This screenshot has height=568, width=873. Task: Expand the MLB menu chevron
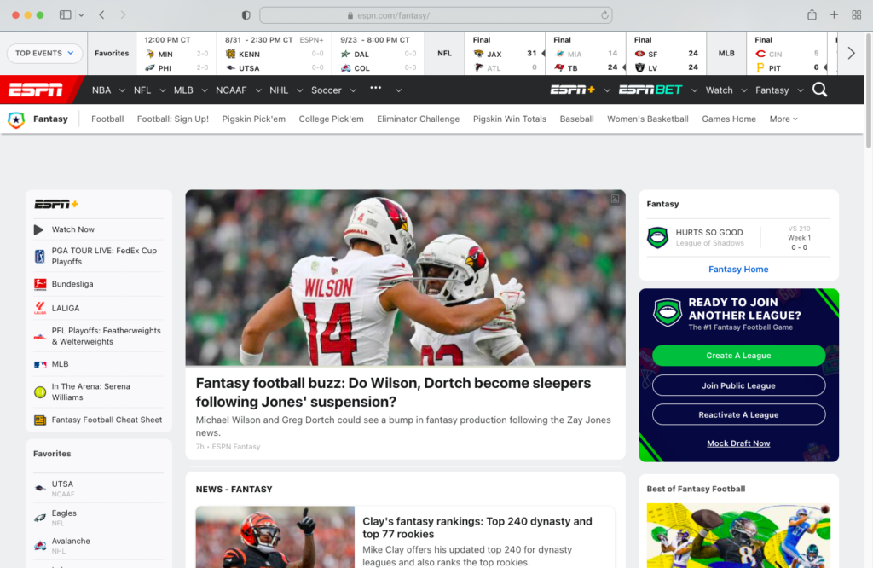pyautogui.click(x=205, y=90)
